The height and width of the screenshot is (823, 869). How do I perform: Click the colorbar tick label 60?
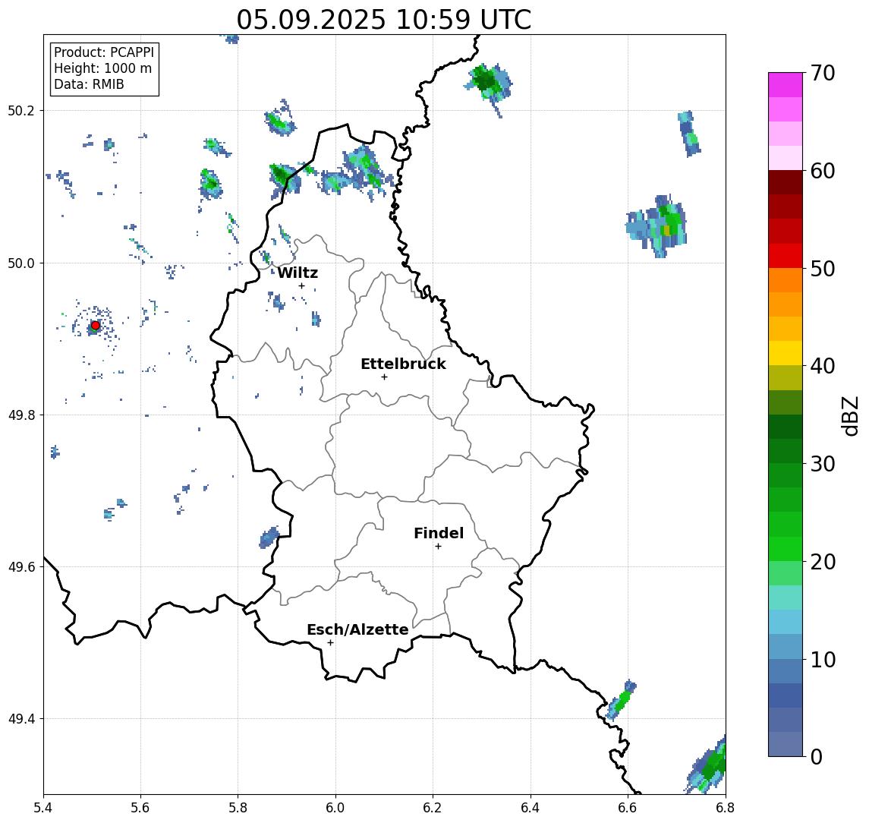point(823,171)
